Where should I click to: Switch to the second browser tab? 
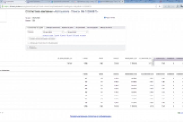[38, 2]
